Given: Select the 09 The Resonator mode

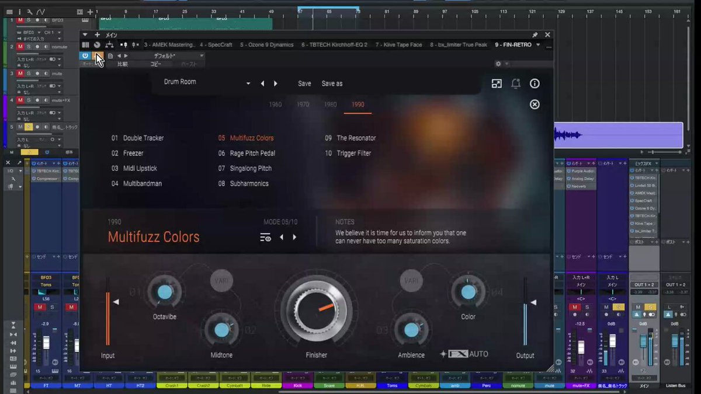Looking at the screenshot, I should 350,138.
